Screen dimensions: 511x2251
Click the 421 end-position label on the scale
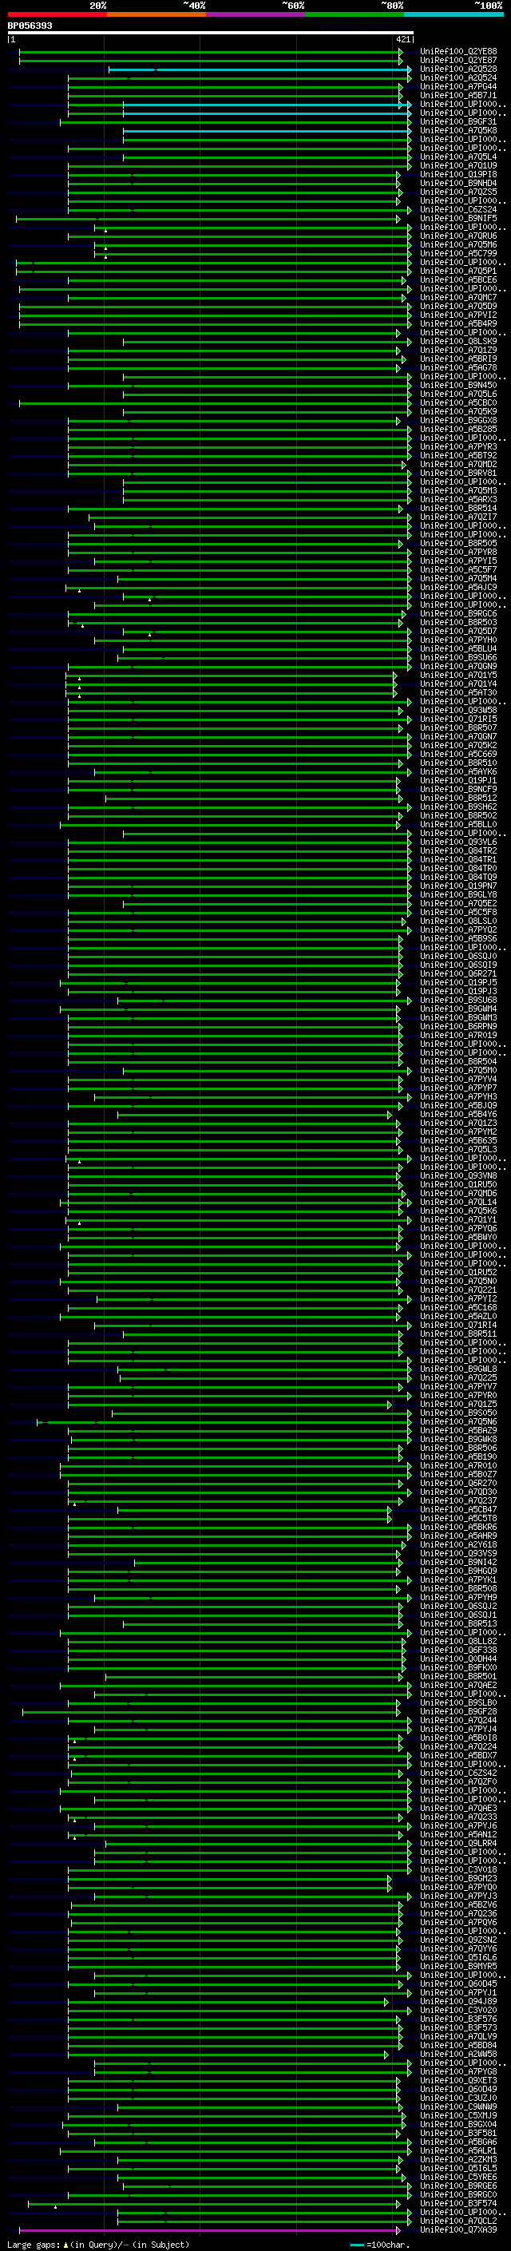[x=403, y=39]
